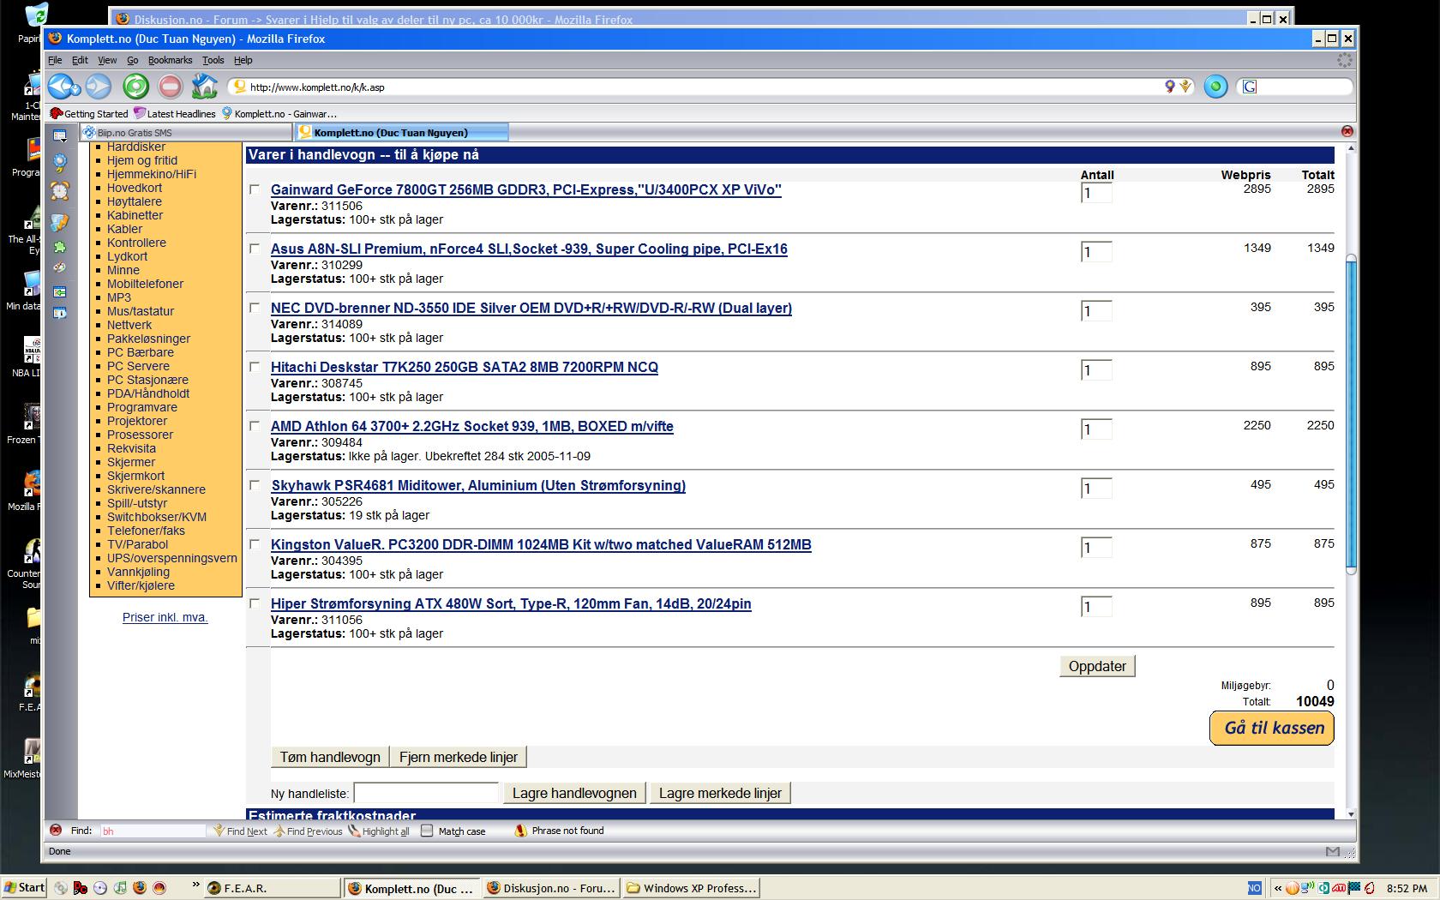Check the Asus A8N-SLI Premium item checkbox
The image size is (1440, 900).
click(x=255, y=249)
